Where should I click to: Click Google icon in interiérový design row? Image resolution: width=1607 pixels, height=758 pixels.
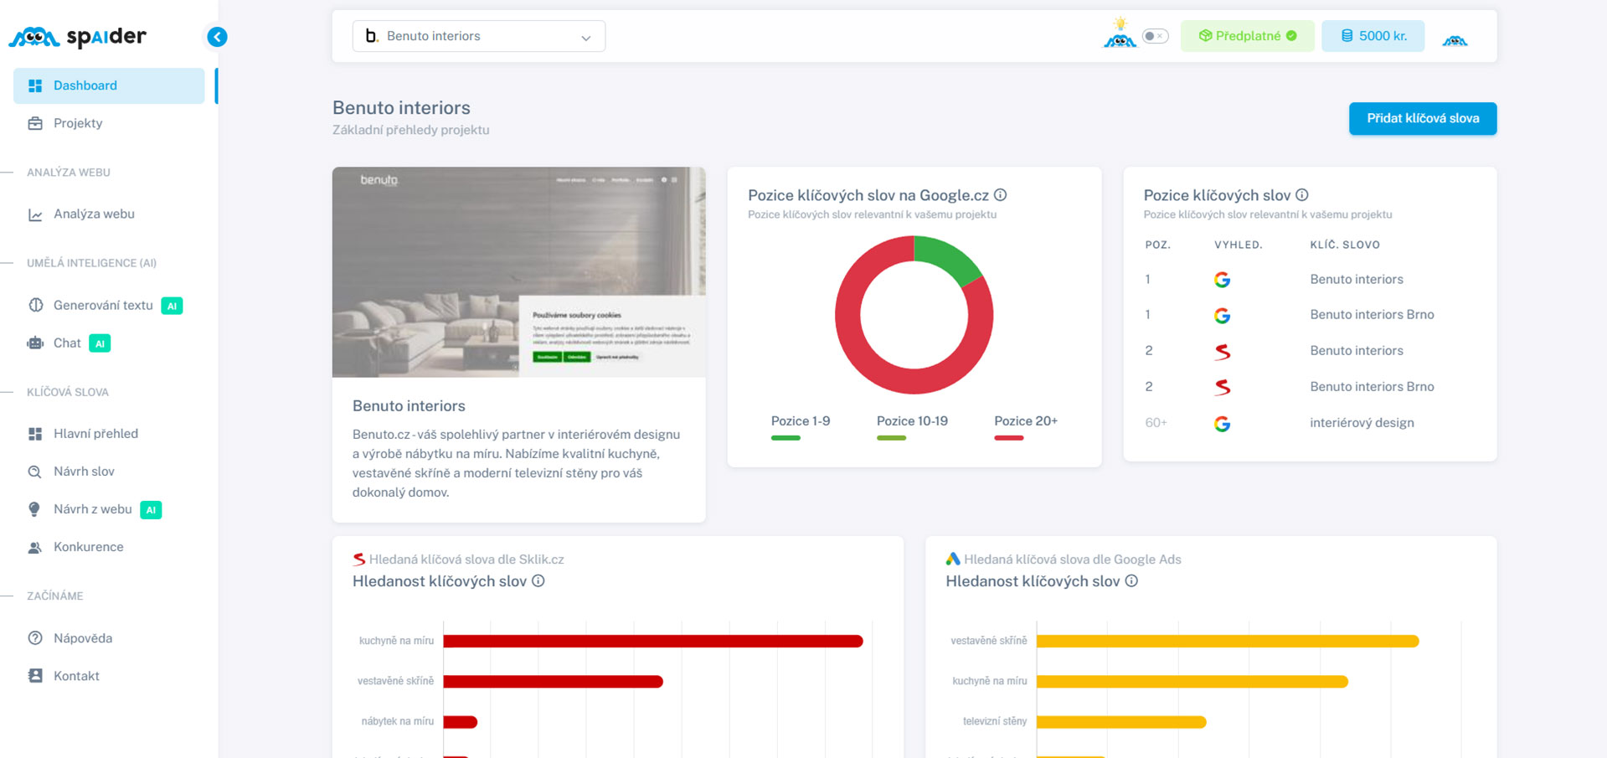(1222, 424)
